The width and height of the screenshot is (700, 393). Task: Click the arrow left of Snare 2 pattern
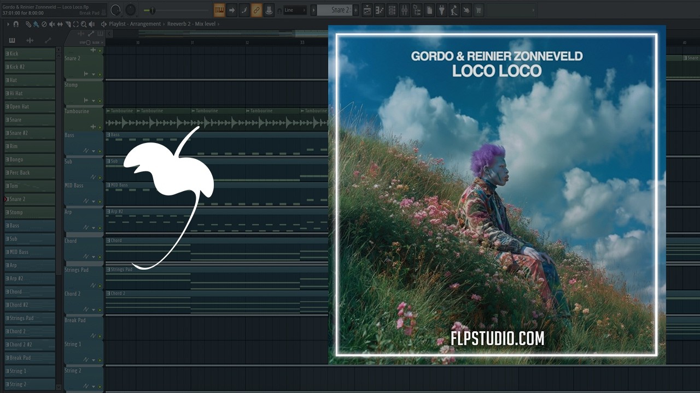[x=314, y=10]
